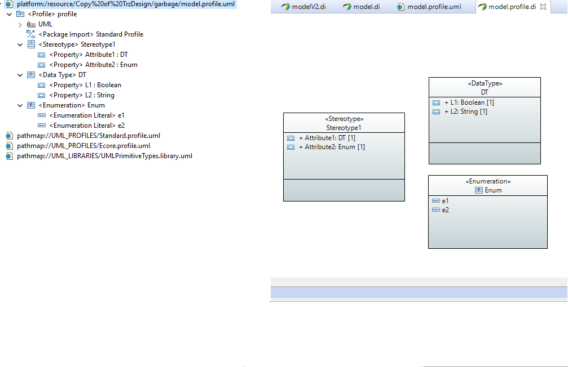Select pathmap UMLPrimitiveTypes.library.uml row
Viewport: 568px width, 367px height.
click(x=104, y=156)
